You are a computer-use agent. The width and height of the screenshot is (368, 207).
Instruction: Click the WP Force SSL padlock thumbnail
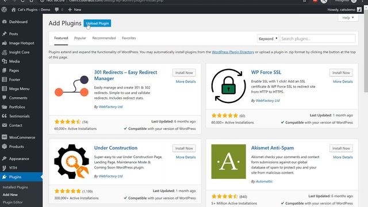(x=229, y=86)
